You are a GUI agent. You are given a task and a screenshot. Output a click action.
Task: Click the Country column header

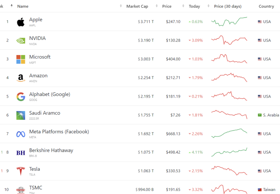tap(266, 6)
